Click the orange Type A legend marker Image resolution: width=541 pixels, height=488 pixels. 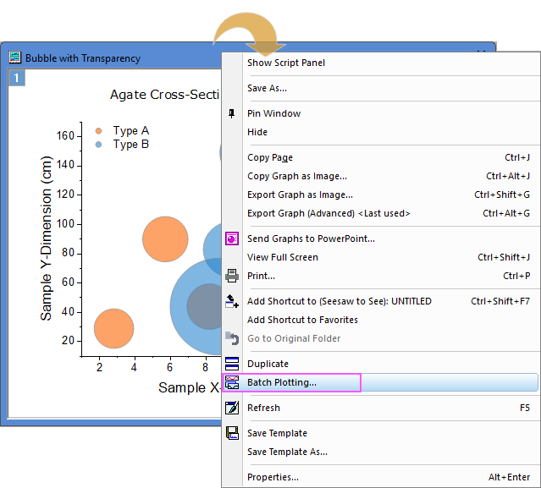click(x=98, y=131)
